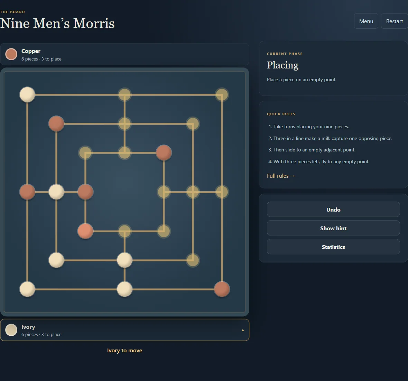Undo the last move
The image size is (408, 381).
(333, 210)
